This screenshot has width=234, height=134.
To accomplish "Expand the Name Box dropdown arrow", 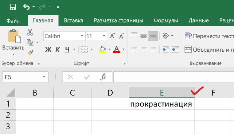I will pos(44,77).
